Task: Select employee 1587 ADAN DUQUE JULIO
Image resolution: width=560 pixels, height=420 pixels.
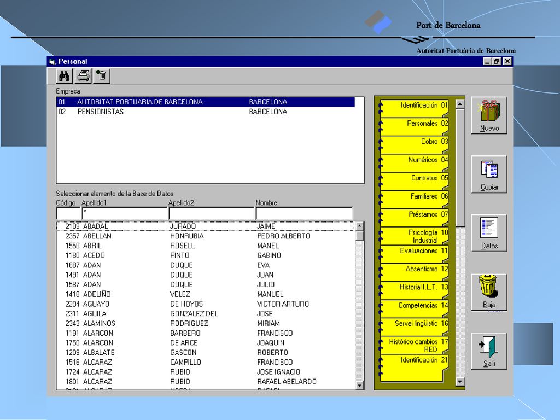Action: [x=205, y=284]
